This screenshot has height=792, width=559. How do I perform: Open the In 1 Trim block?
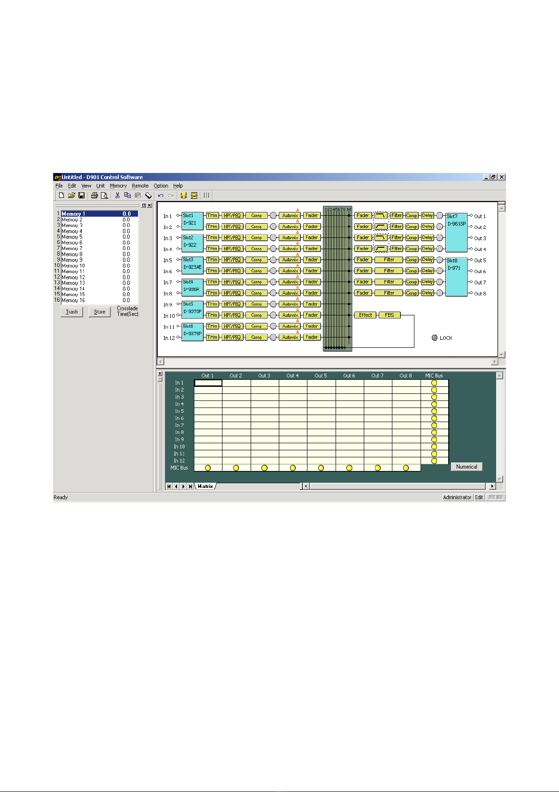[213, 215]
